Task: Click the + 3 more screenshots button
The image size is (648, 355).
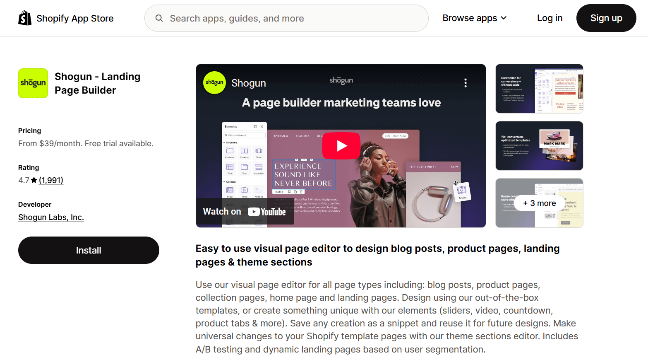Action: (x=539, y=203)
